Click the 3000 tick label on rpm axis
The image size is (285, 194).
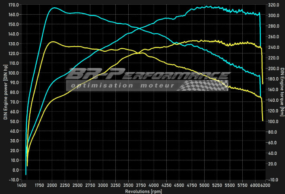tap(103, 185)
